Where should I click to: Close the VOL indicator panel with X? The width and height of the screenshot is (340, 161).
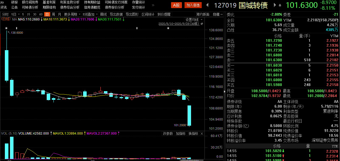click(x=201, y=134)
